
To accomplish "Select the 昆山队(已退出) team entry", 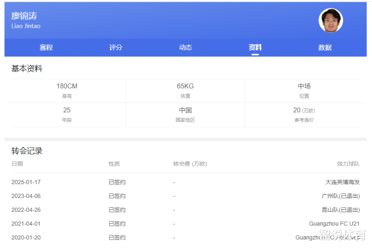I will click(340, 210).
